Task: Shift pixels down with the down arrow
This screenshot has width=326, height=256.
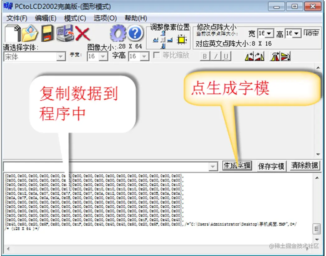Action: pos(163,46)
